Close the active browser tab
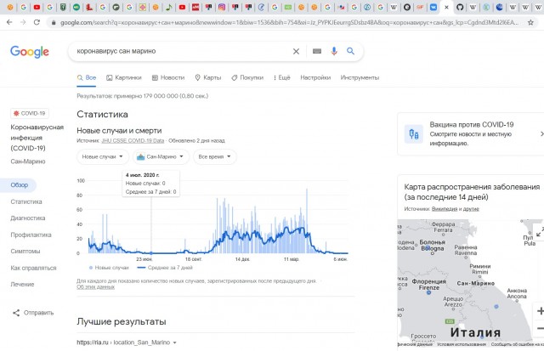Viewport: 544px width, 351px height. click(446, 7)
